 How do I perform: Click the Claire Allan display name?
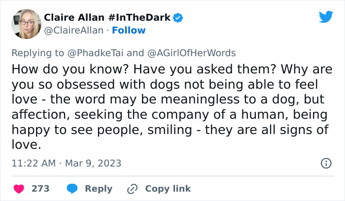(74, 17)
